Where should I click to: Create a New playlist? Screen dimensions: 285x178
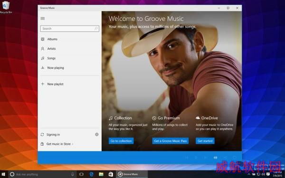pyautogui.click(x=55, y=84)
